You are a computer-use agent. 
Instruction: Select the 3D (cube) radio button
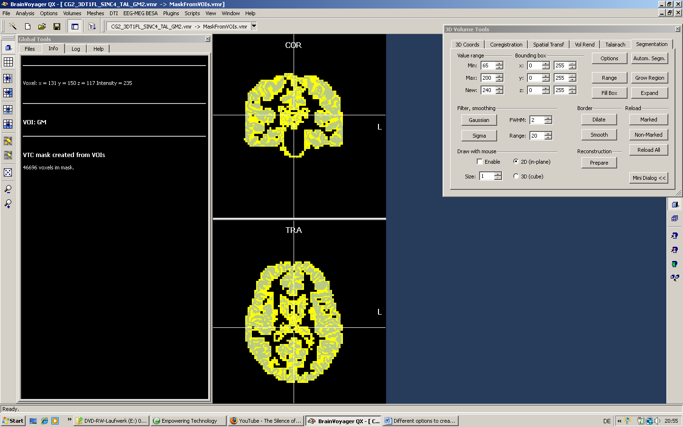coord(516,176)
